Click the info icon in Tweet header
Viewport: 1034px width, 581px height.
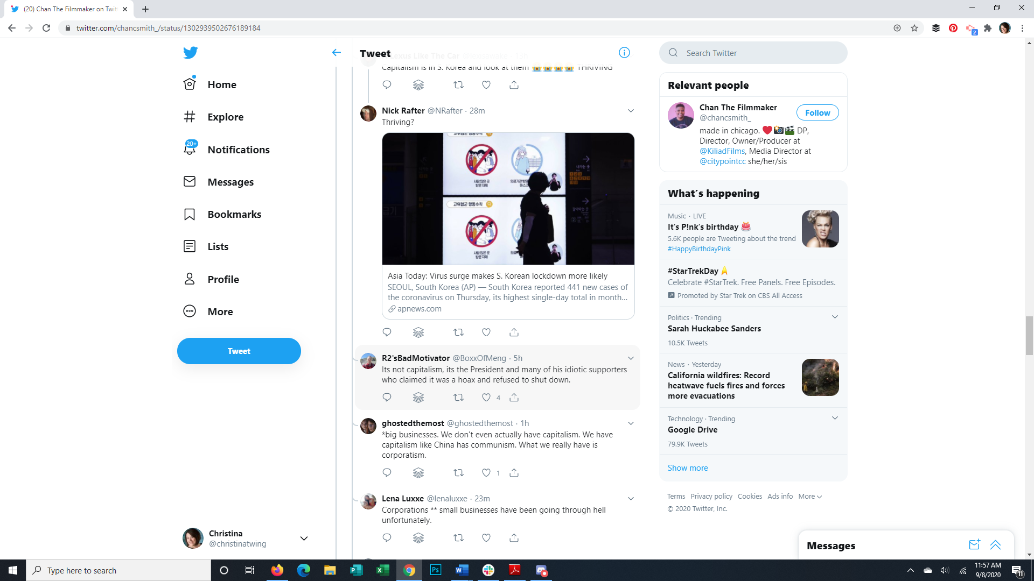pos(624,53)
